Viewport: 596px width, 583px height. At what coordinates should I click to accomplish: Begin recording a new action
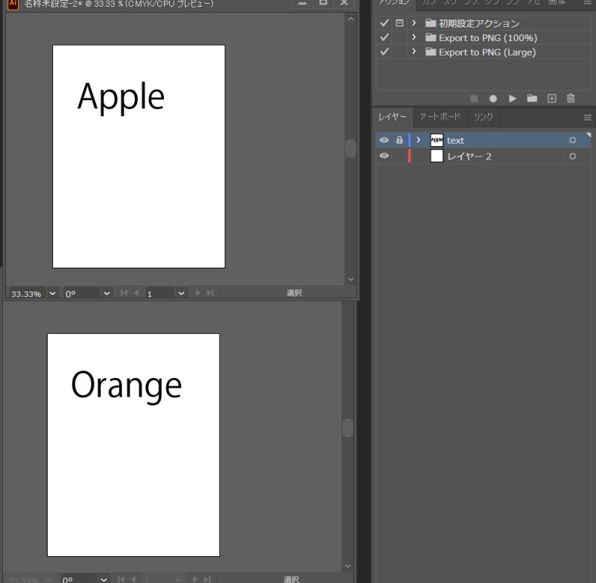[x=492, y=98]
